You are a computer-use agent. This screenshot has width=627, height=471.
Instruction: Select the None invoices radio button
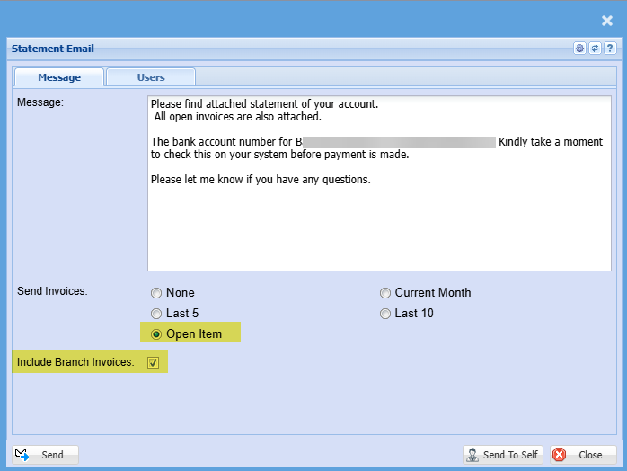[x=156, y=293]
